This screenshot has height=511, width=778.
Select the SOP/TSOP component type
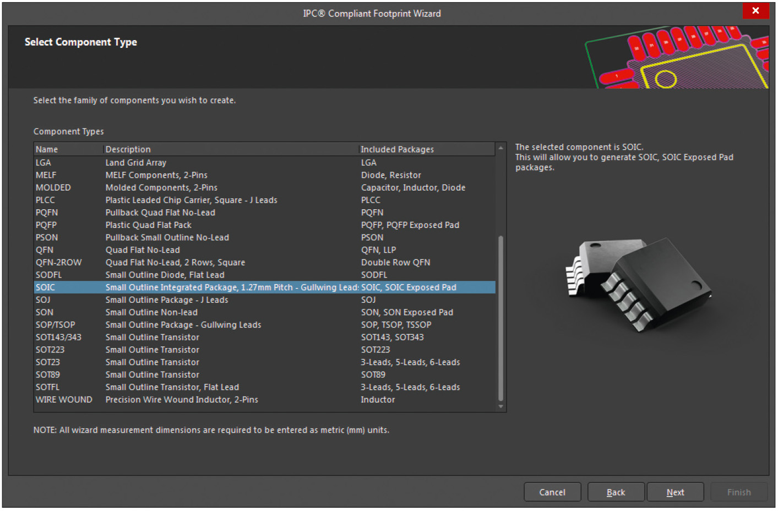click(x=264, y=325)
